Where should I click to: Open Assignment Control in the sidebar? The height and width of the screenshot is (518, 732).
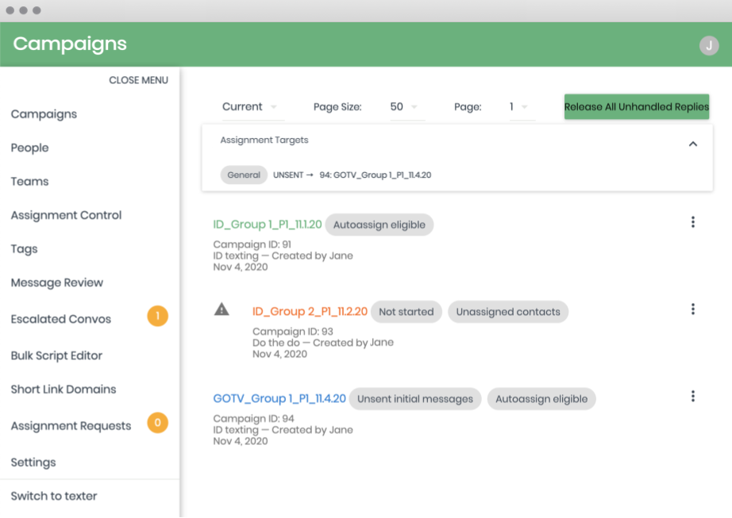pyautogui.click(x=66, y=216)
